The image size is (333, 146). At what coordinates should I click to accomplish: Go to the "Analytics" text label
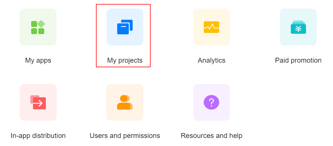(x=211, y=60)
